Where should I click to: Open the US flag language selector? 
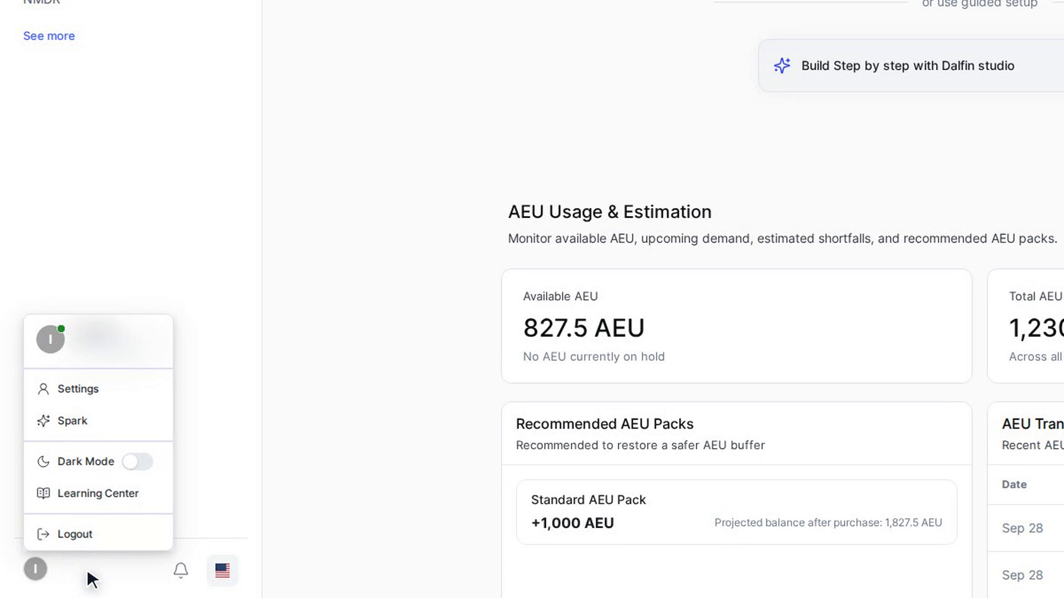(222, 570)
